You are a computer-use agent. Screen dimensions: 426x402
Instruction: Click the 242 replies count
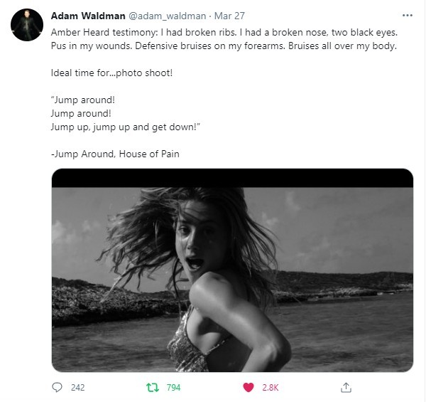pos(77,387)
